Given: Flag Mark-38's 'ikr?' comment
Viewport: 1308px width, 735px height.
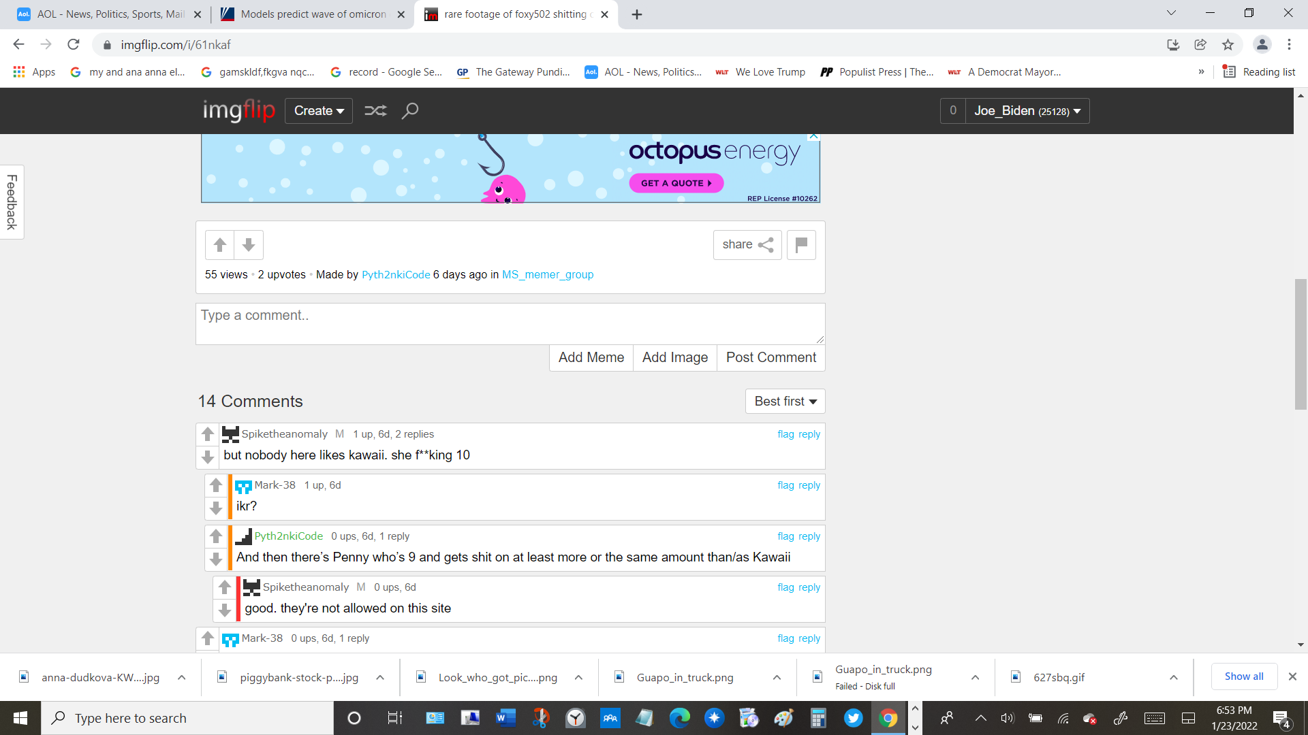Looking at the screenshot, I should [785, 485].
